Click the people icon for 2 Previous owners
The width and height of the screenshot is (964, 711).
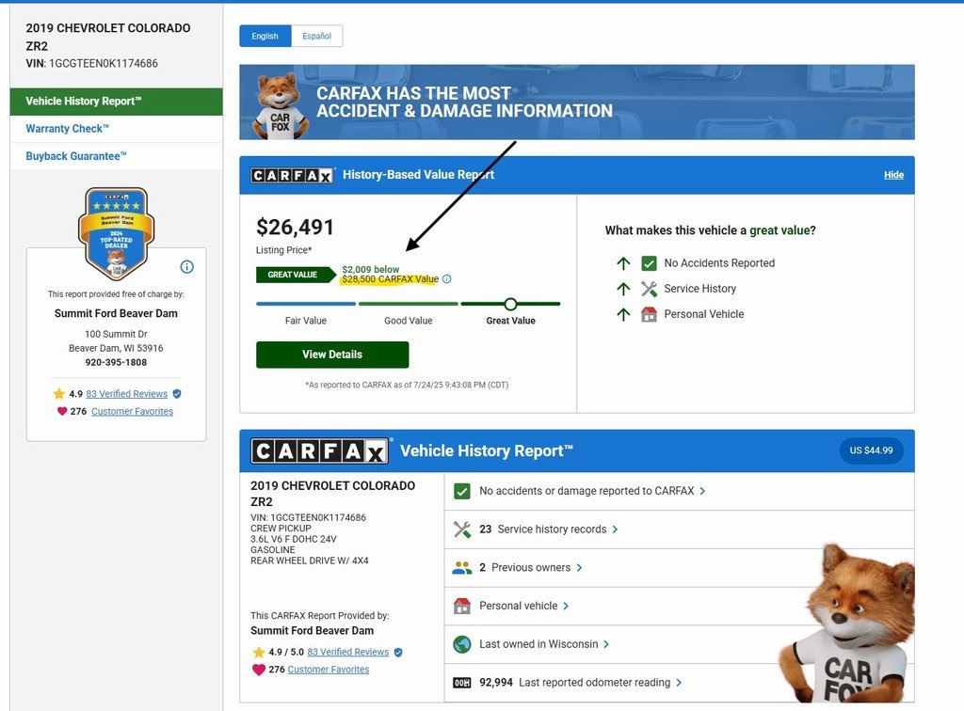tap(461, 568)
